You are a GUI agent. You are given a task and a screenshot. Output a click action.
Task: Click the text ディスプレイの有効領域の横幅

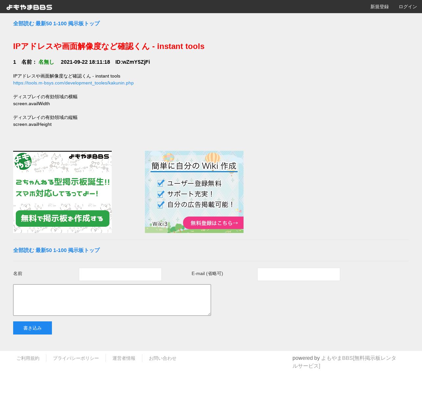[x=45, y=97]
